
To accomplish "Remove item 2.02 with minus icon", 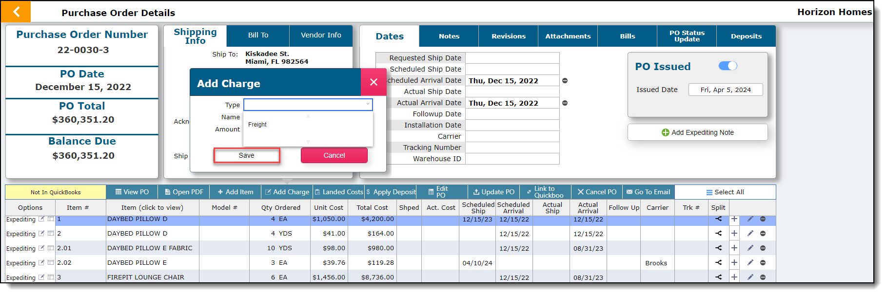I will pos(763,263).
